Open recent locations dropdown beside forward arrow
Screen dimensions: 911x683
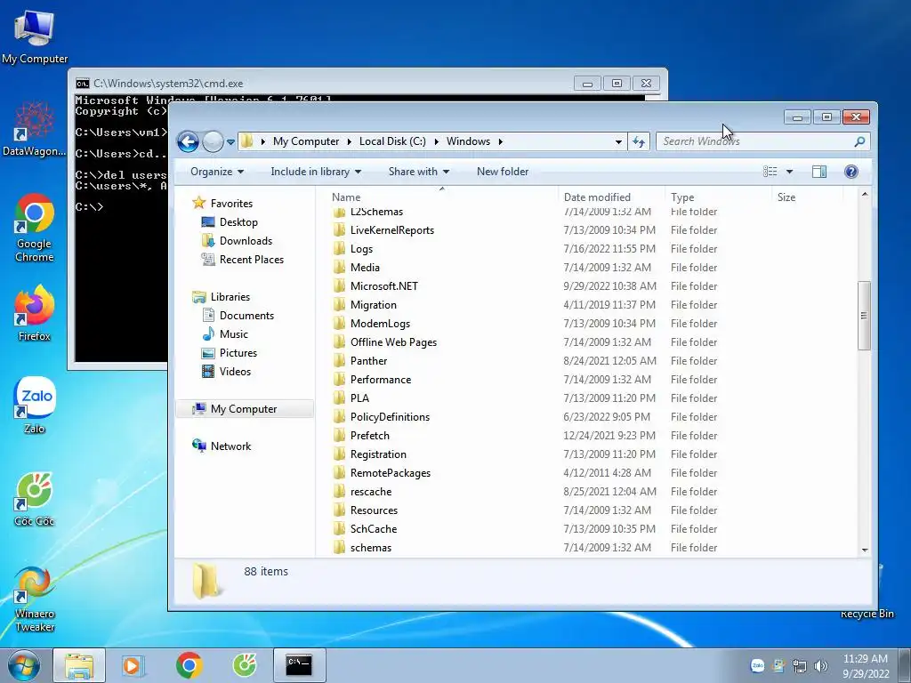[x=230, y=141]
